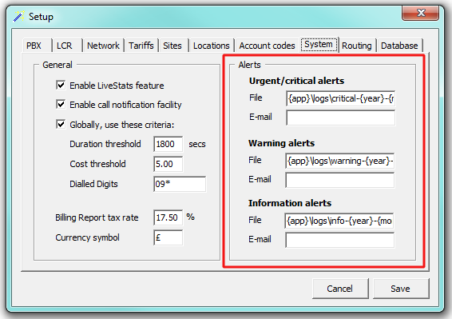This screenshot has height=319, width=452.
Task: Click Urgent/critical alerts E-mail field
Action: click(x=340, y=118)
